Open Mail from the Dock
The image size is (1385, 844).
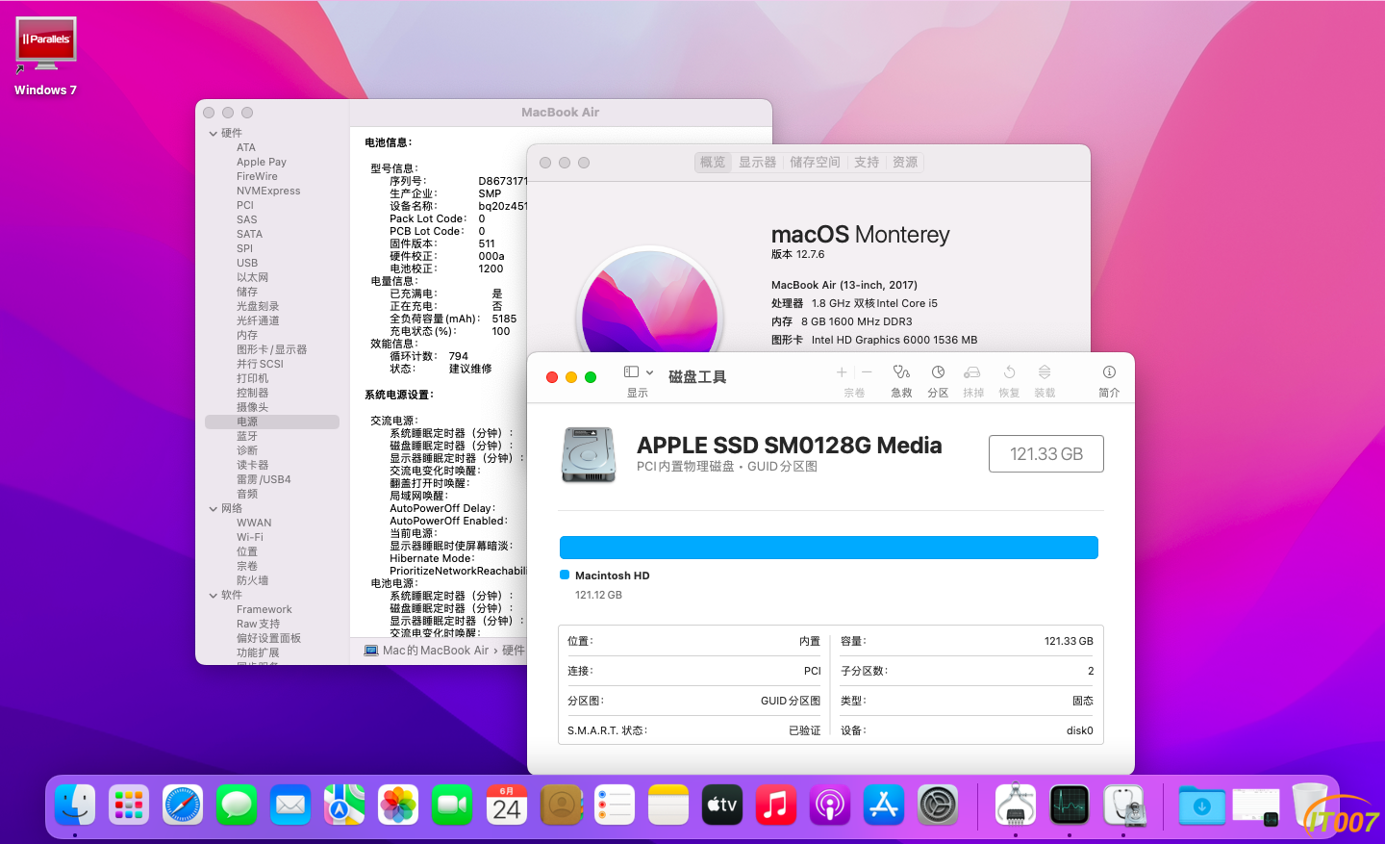pos(290,805)
